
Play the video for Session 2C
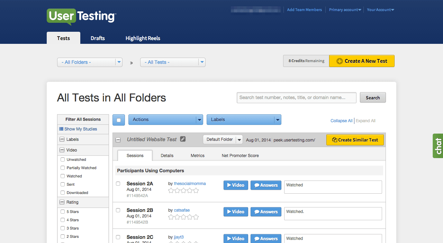pyautogui.click(x=236, y=238)
